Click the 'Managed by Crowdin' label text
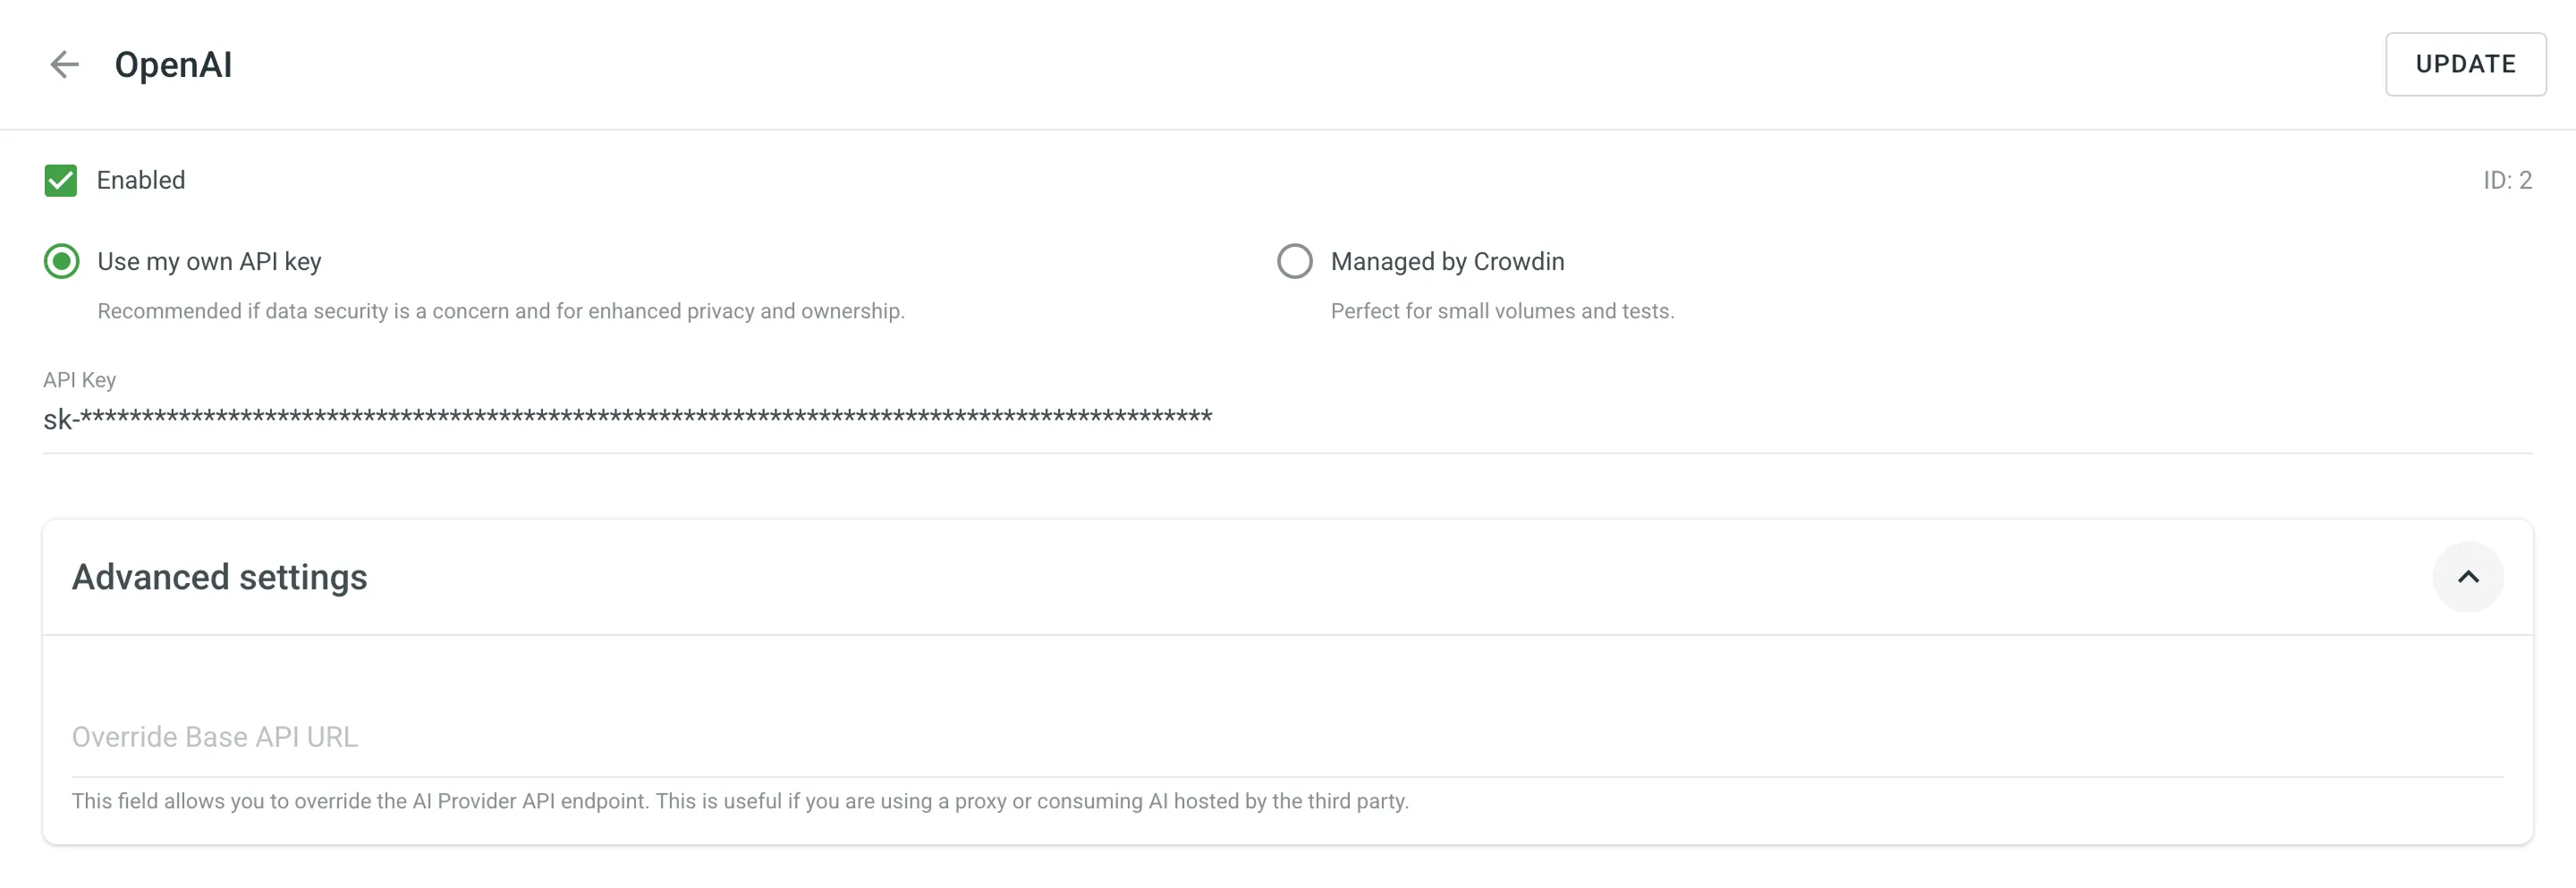 click(x=1447, y=262)
